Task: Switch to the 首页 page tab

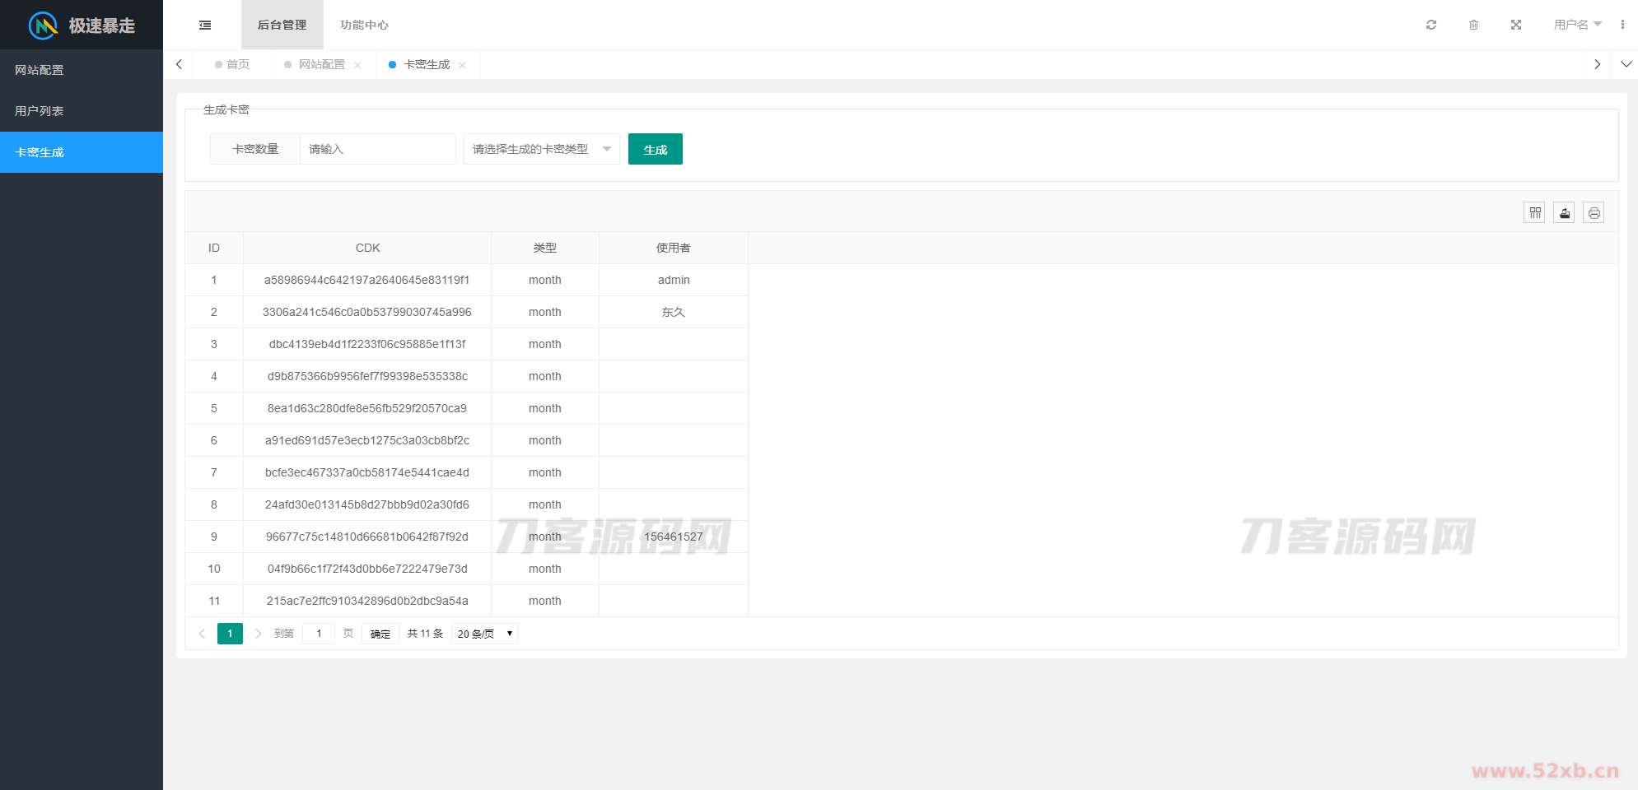Action: point(237,64)
